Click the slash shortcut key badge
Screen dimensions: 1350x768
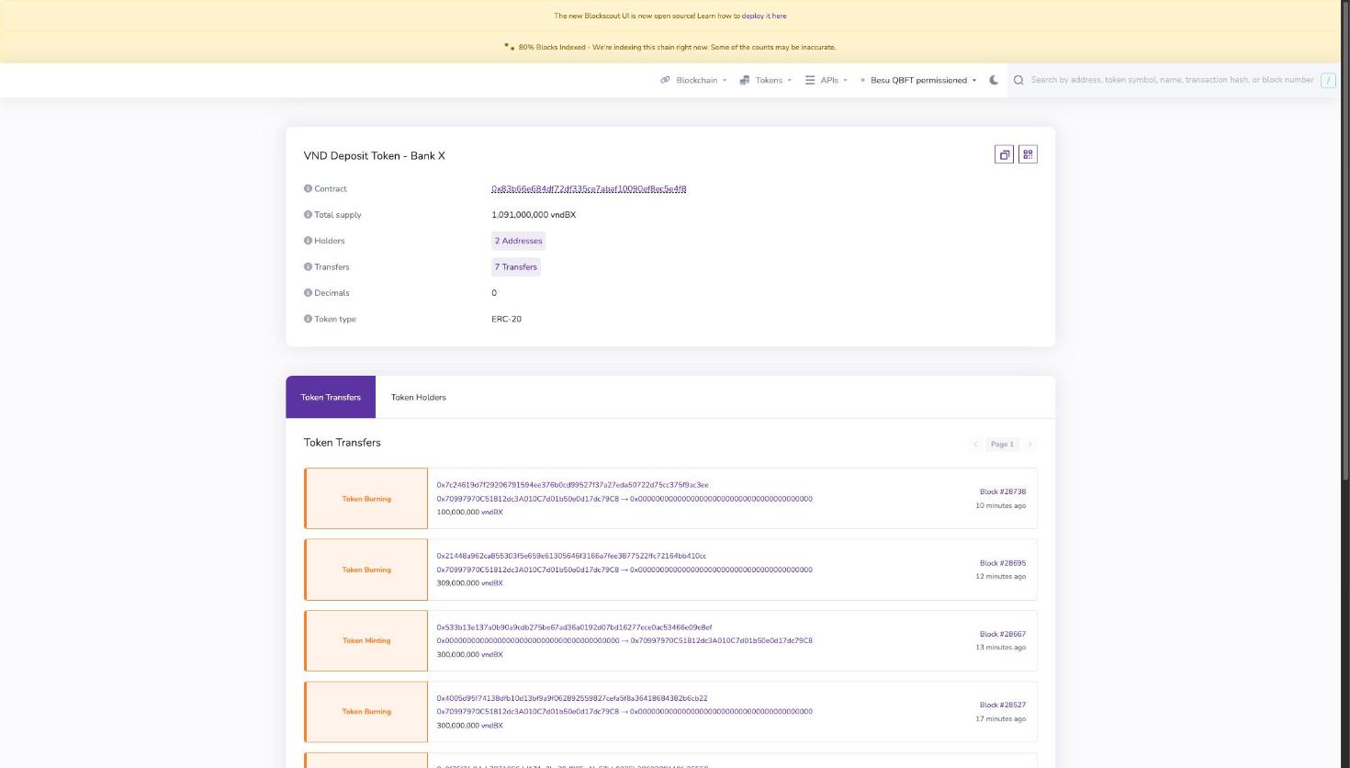coord(1328,80)
